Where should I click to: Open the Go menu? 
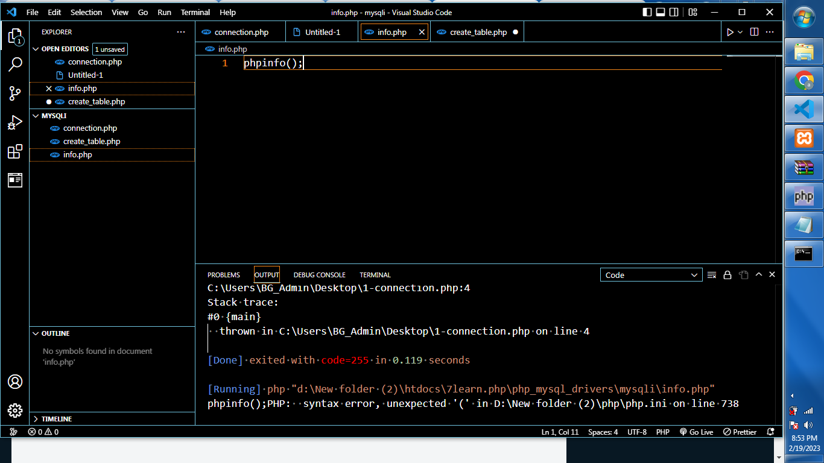[x=143, y=12]
